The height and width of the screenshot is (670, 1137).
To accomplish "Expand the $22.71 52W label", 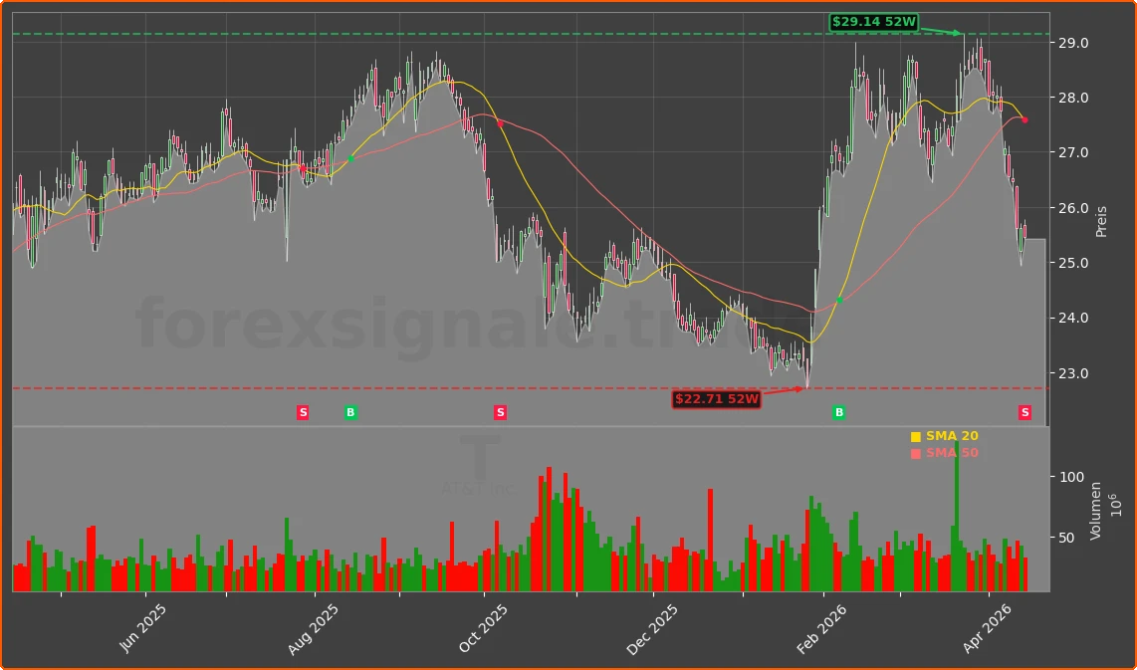I will coord(715,397).
